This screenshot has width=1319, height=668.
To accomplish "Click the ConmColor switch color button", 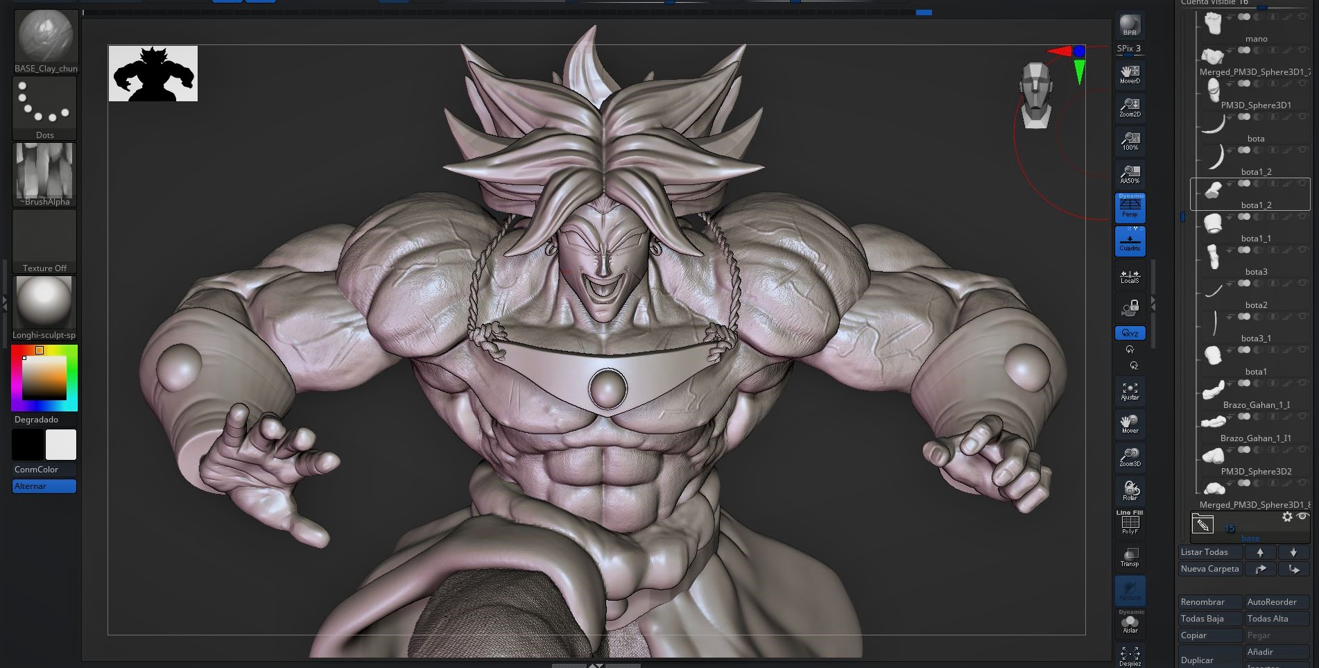I will pyautogui.click(x=44, y=469).
